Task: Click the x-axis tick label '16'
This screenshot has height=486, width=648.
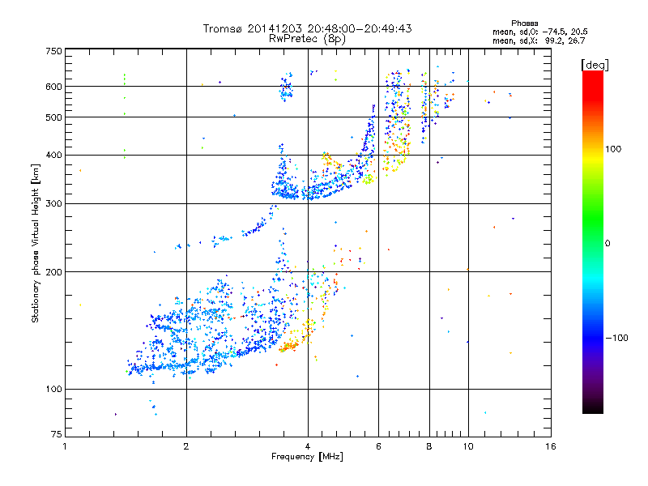Action: (x=551, y=446)
